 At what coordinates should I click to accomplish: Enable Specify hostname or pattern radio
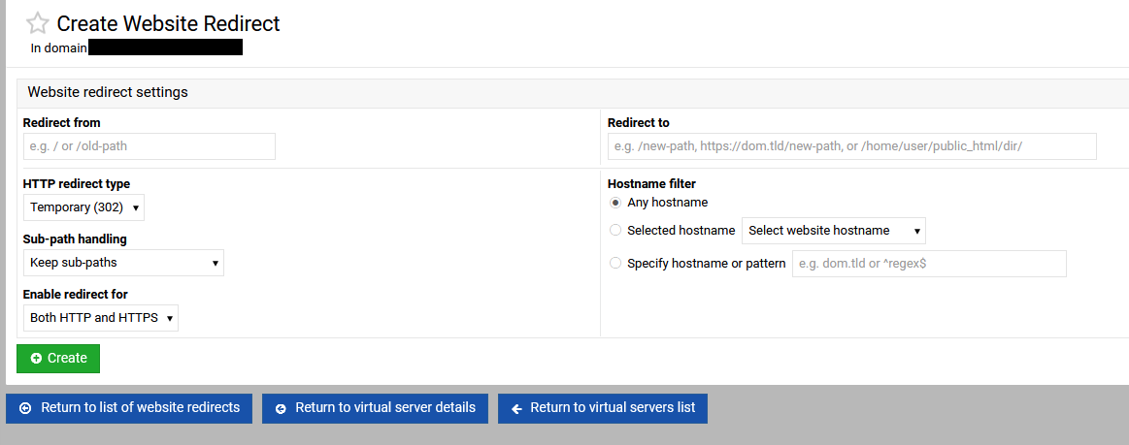615,263
